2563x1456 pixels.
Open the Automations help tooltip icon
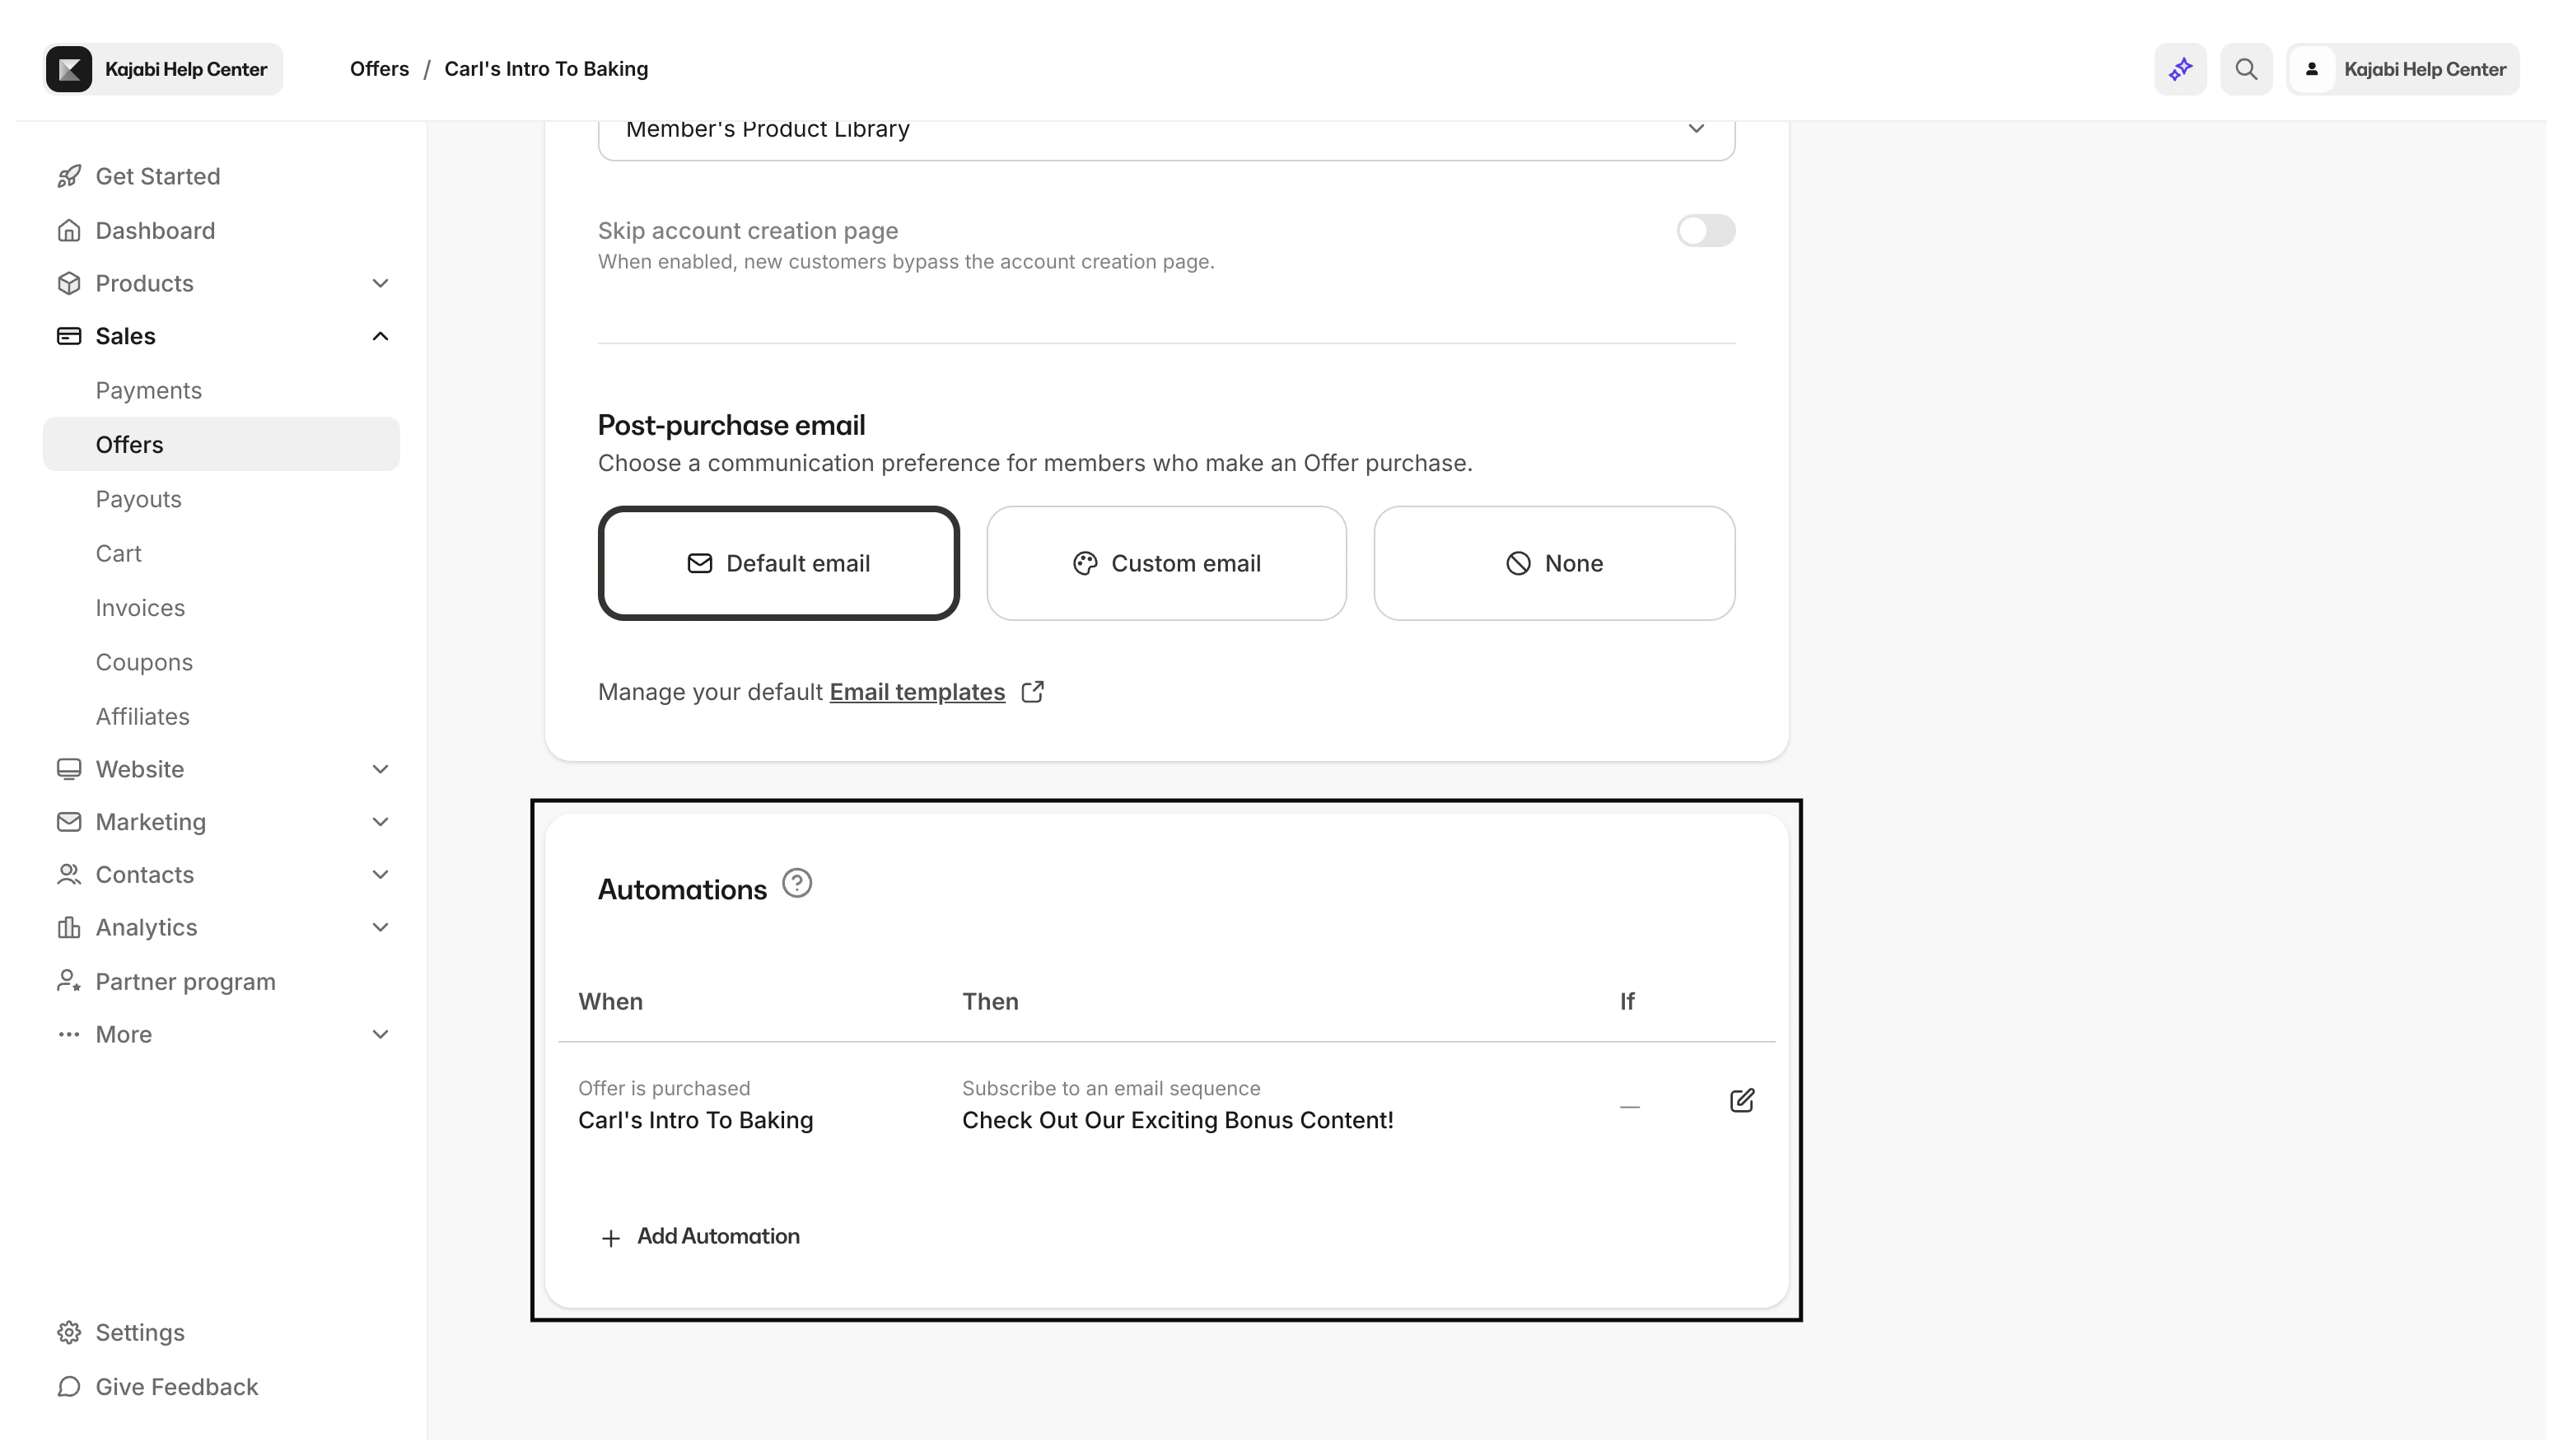click(797, 883)
